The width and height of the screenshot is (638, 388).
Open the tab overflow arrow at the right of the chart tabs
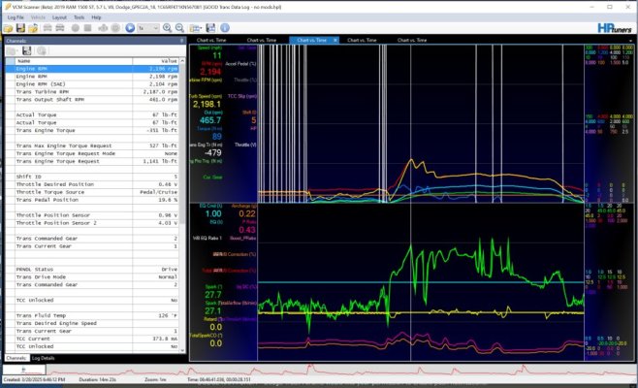(630, 41)
